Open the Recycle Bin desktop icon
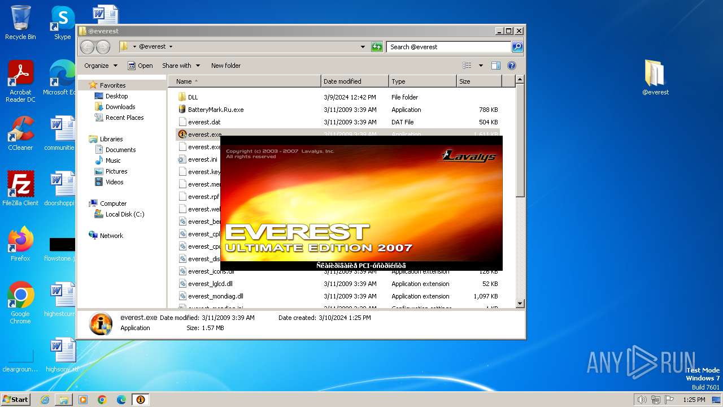The image size is (723, 407). 20,23
